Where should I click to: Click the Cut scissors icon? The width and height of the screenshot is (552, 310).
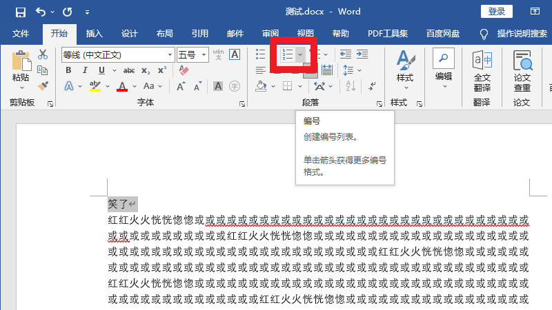(43, 54)
